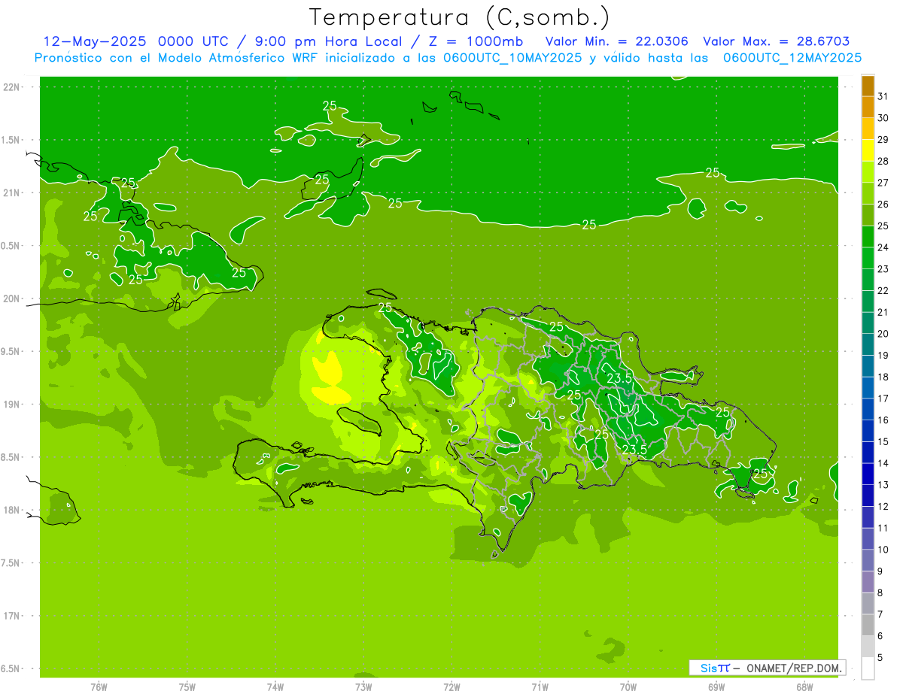The width and height of the screenshot is (903, 697).
Task: Click the 68W longitude axis label
Action: pos(804,688)
